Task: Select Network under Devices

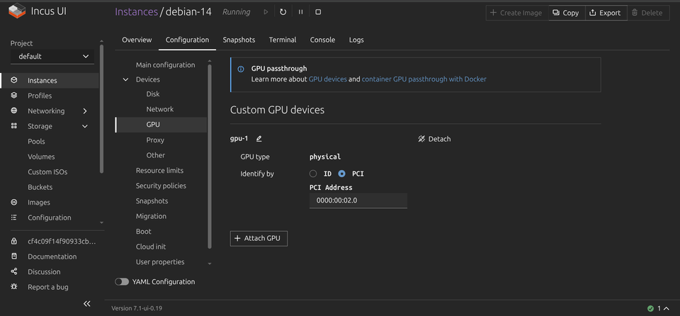Action: 159,109
